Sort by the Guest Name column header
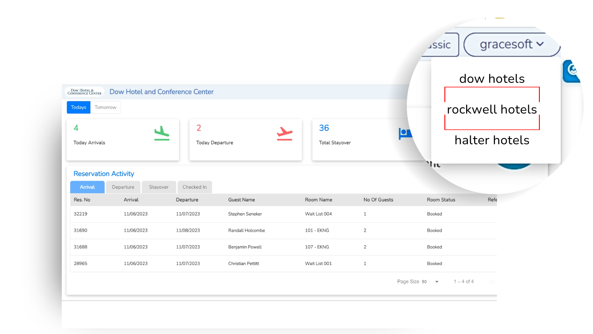 (242, 200)
